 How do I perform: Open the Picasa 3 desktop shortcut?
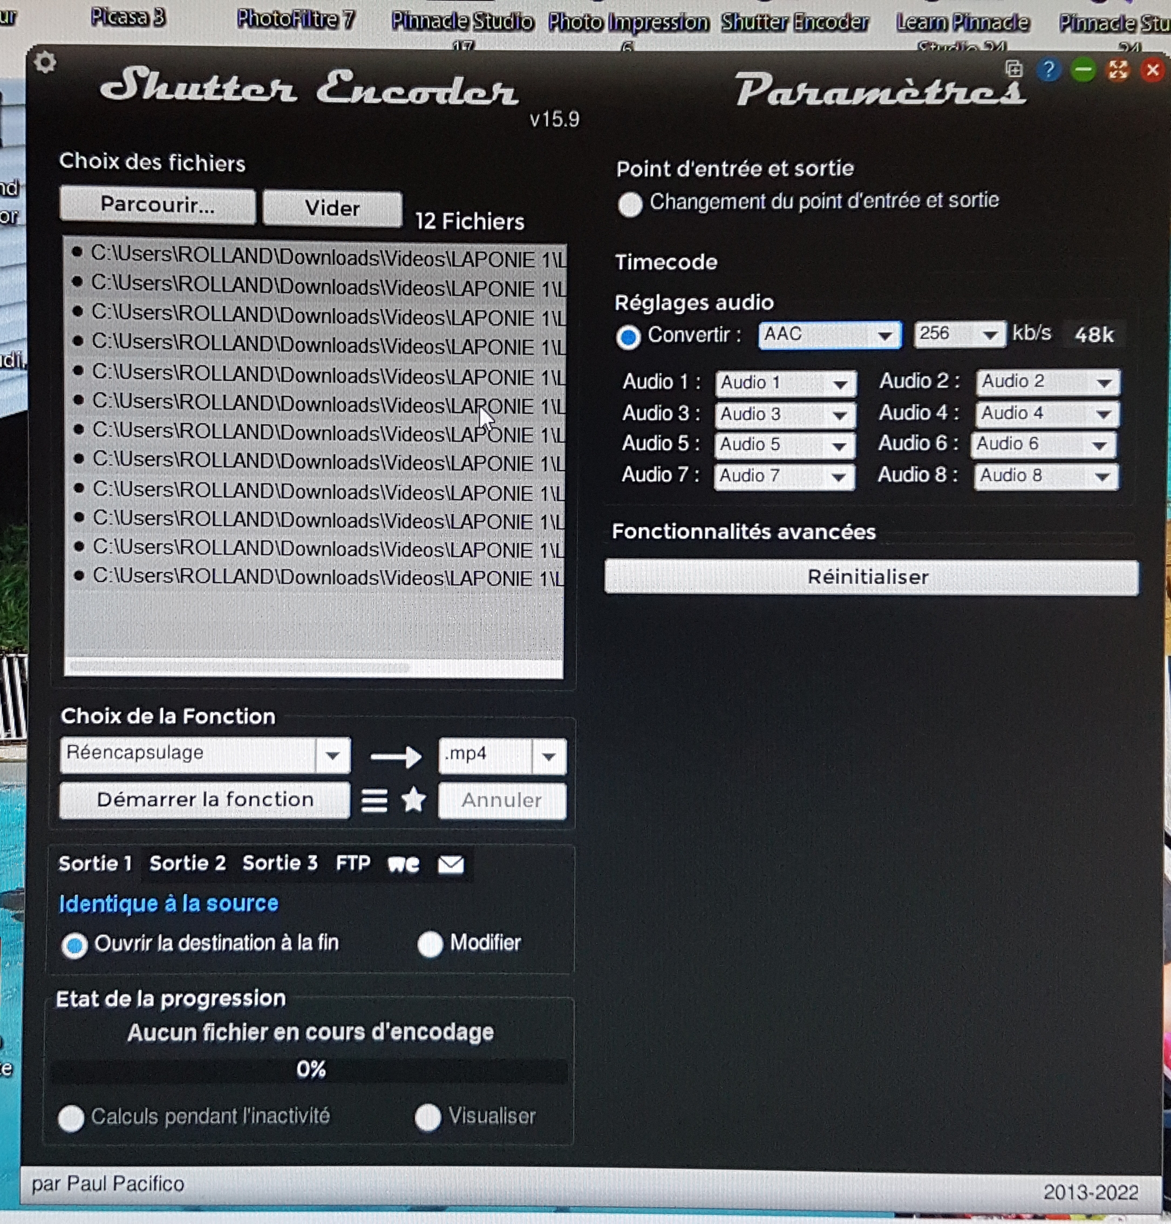(128, 17)
